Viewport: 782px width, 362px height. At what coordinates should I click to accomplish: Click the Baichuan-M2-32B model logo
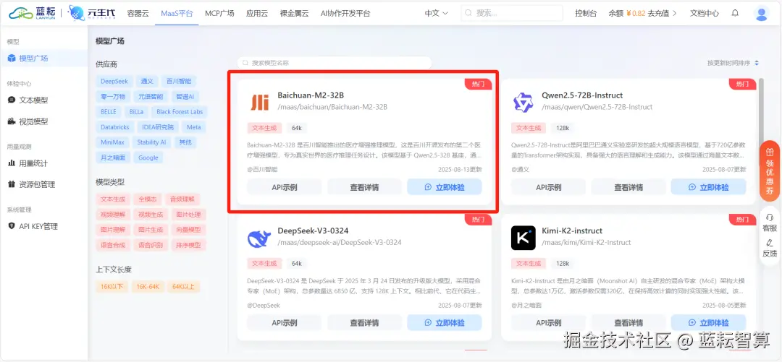point(259,102)
